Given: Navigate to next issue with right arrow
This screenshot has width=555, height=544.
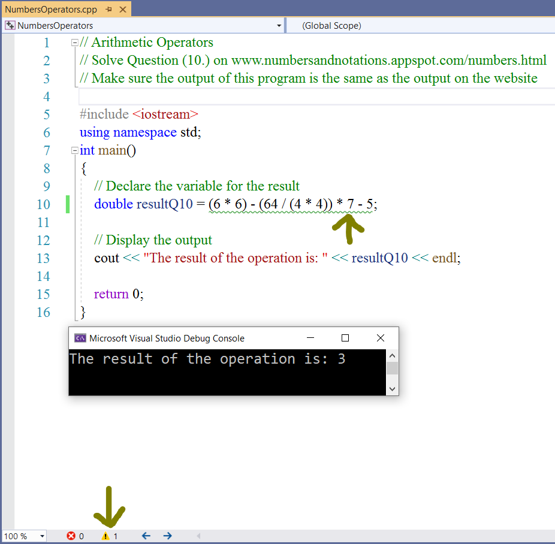Looking at the screenshot, I should pyautogui.click(x=168, y=536).
